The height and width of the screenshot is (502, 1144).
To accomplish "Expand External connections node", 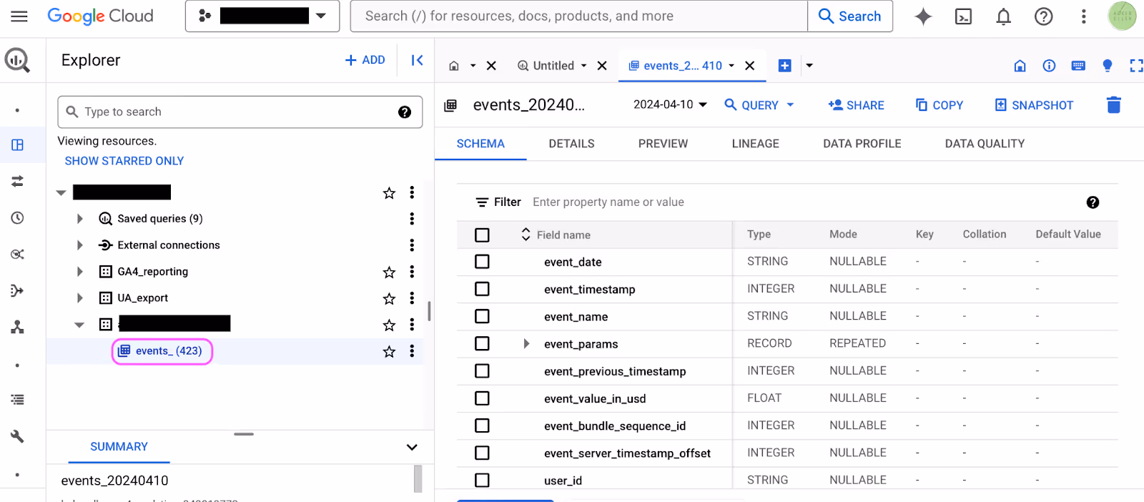I will (79, 245).
